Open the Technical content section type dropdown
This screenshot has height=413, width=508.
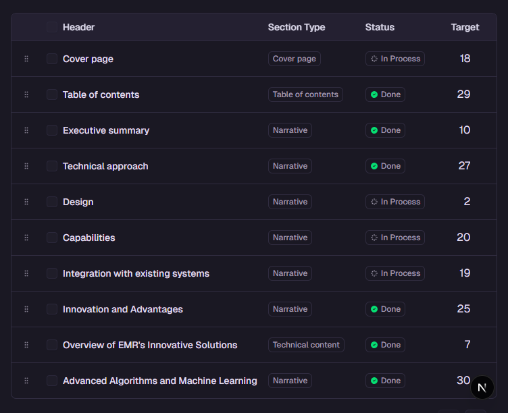[306, 345]
